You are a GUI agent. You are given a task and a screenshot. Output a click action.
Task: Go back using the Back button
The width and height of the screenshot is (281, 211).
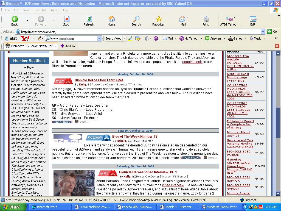(15, 21)
